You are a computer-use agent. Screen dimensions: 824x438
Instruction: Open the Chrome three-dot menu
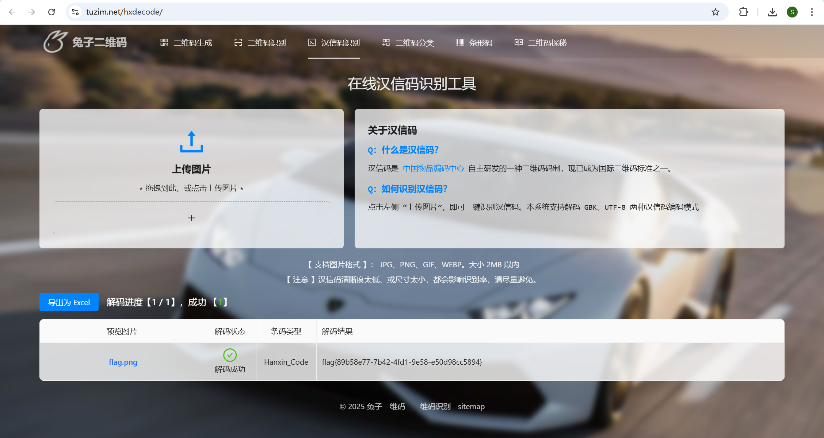tap(812, 12)
